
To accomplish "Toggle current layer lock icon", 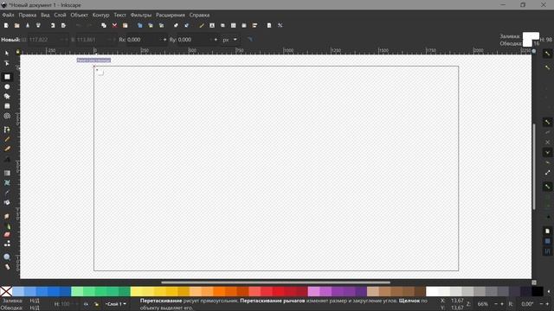I will click(x=96, y=304).
